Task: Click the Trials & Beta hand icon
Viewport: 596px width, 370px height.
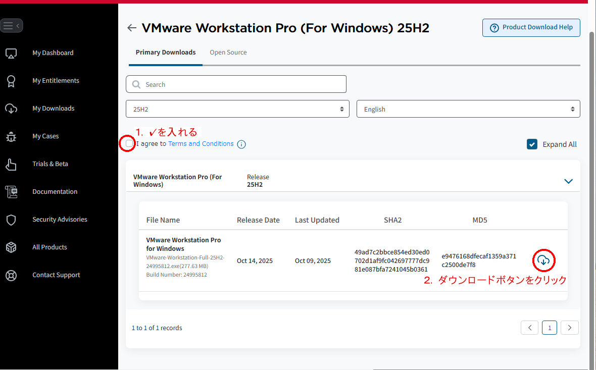Action: [11, 164]
